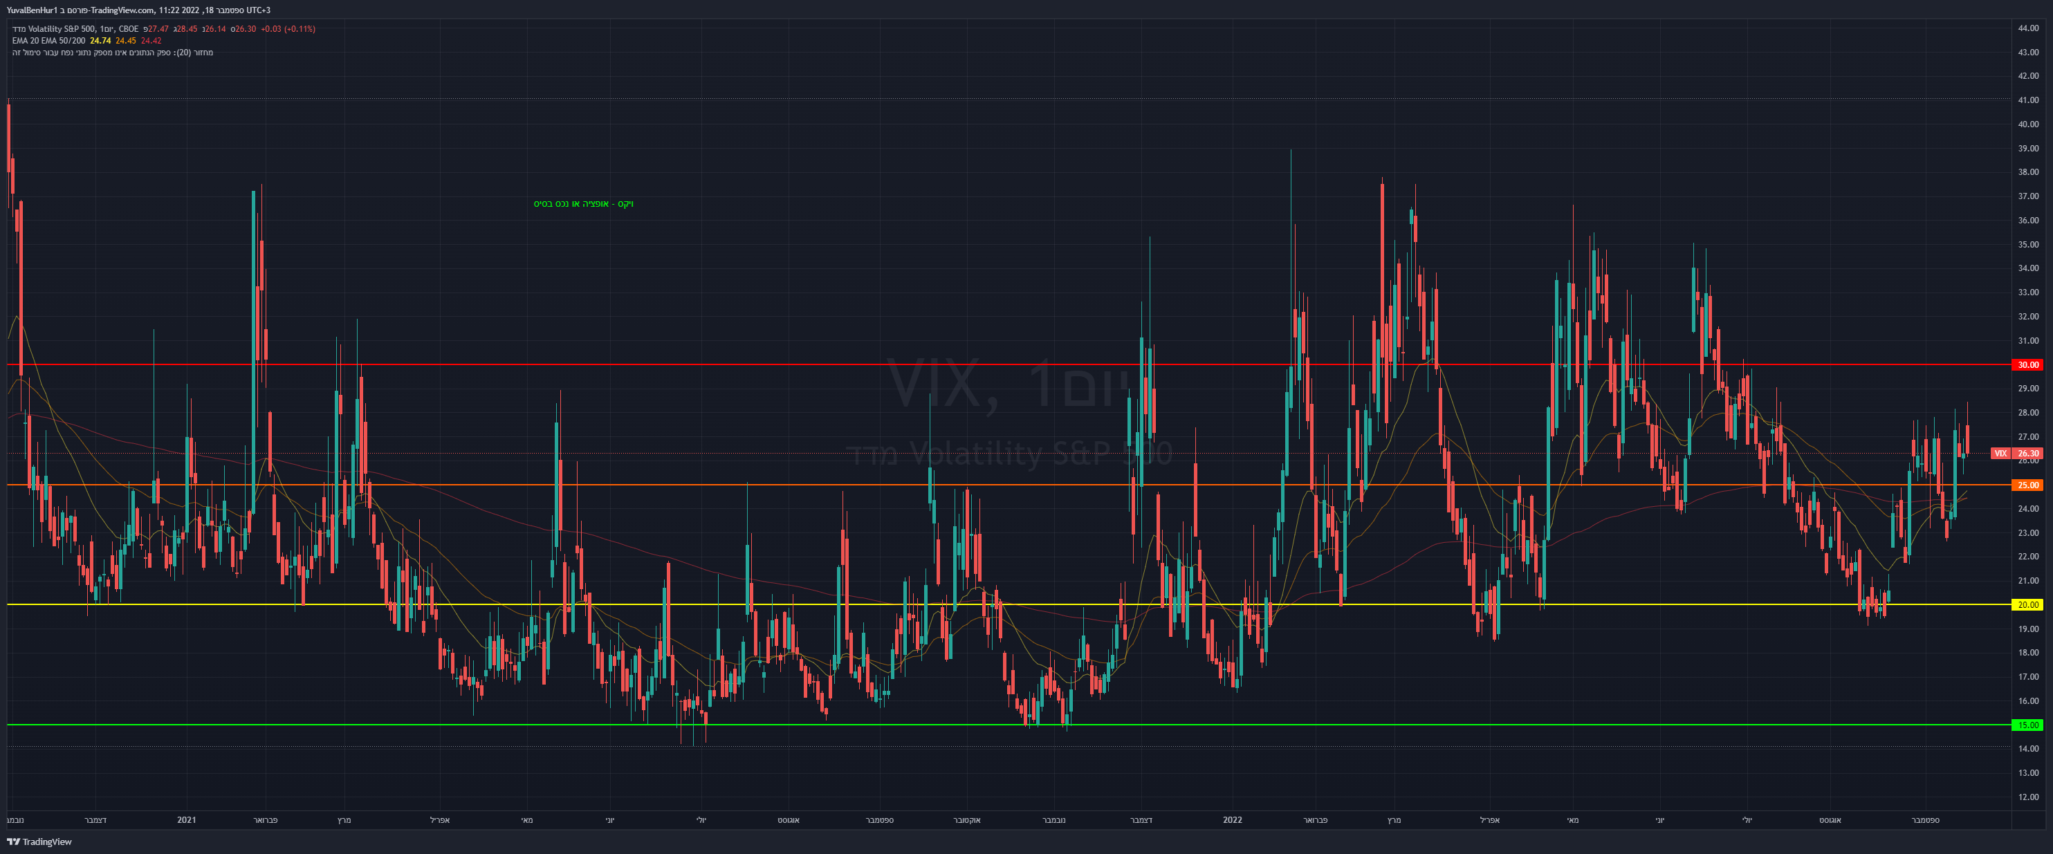Screen dimensions: 2053x854
Task: Click the change value +0.03 (+0.11%)
Action: point(288,28)
